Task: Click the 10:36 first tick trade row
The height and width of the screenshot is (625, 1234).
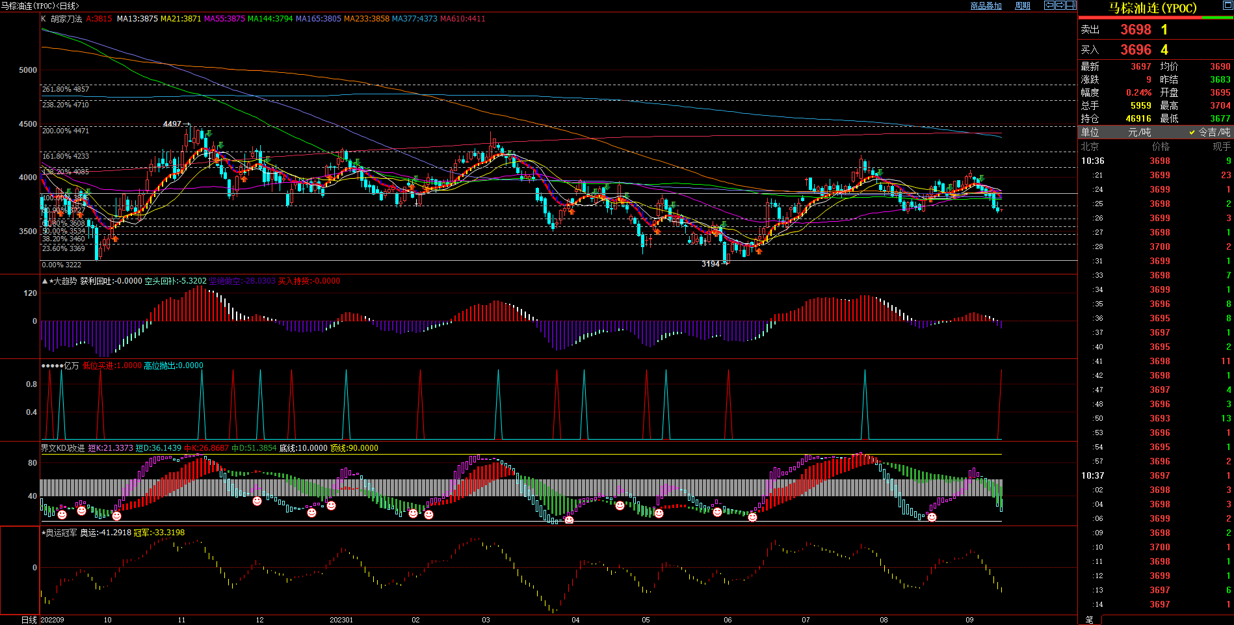Action: 1155,161
